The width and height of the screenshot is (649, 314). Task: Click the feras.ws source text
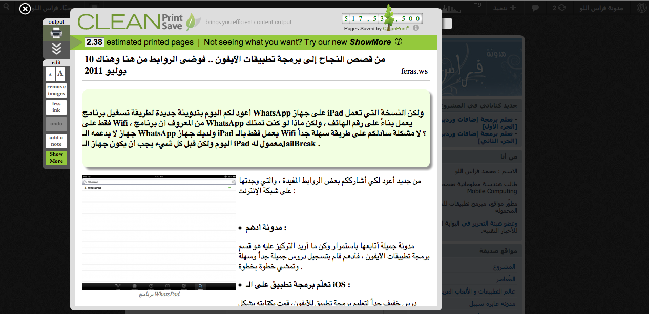pyautogui.click(x=414, y=71)
